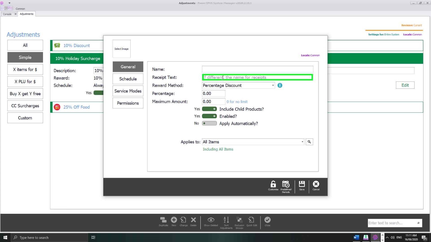The image size is (431, 242).
Task: Select the CC Surcharges category button
Action: tap(25, 106)
